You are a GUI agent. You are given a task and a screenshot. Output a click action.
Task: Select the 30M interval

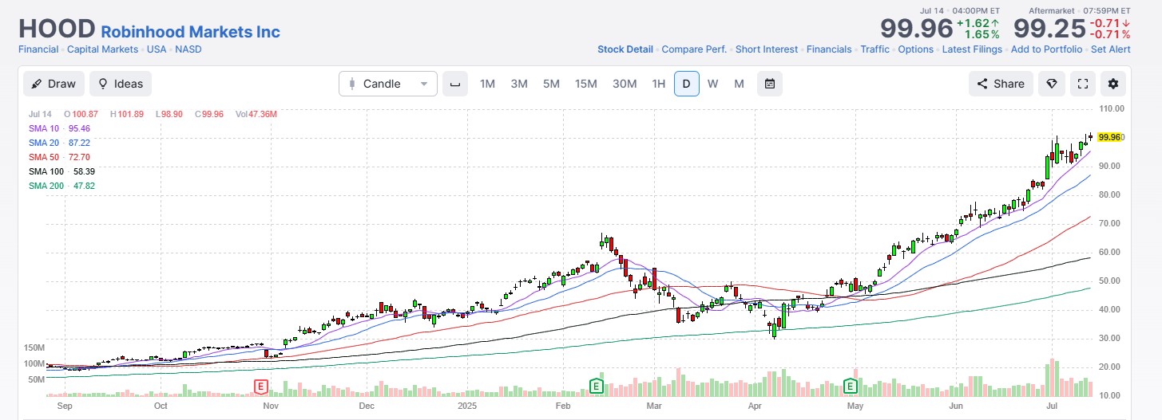pos(625,84)
